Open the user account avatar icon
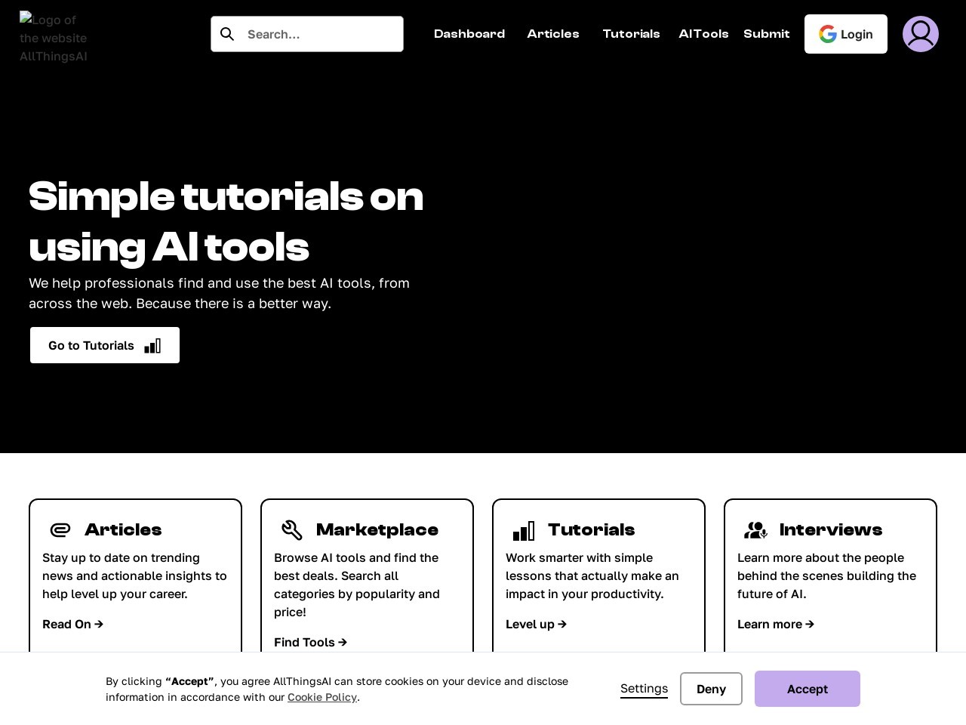The image size is (966, 725). click(x=921, y=33)
